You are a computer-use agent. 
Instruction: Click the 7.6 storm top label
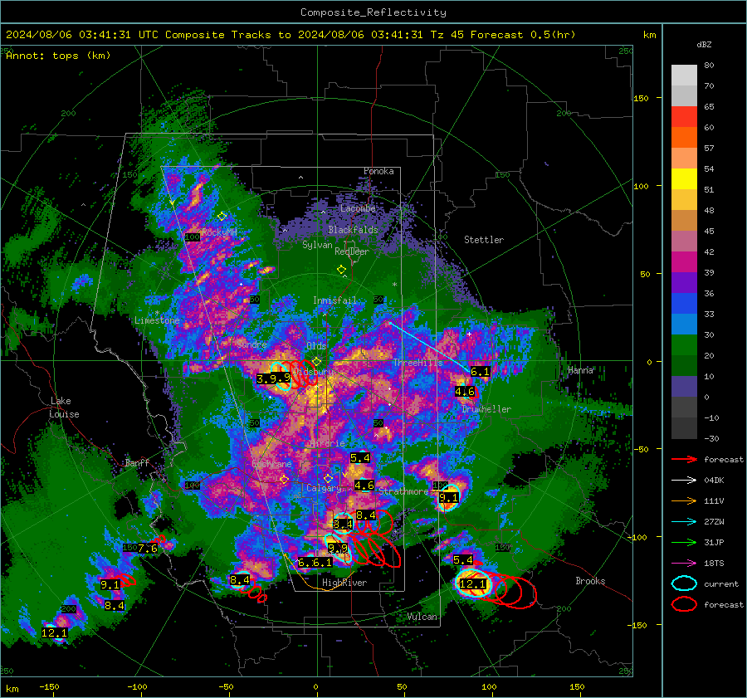coord(148,549)
